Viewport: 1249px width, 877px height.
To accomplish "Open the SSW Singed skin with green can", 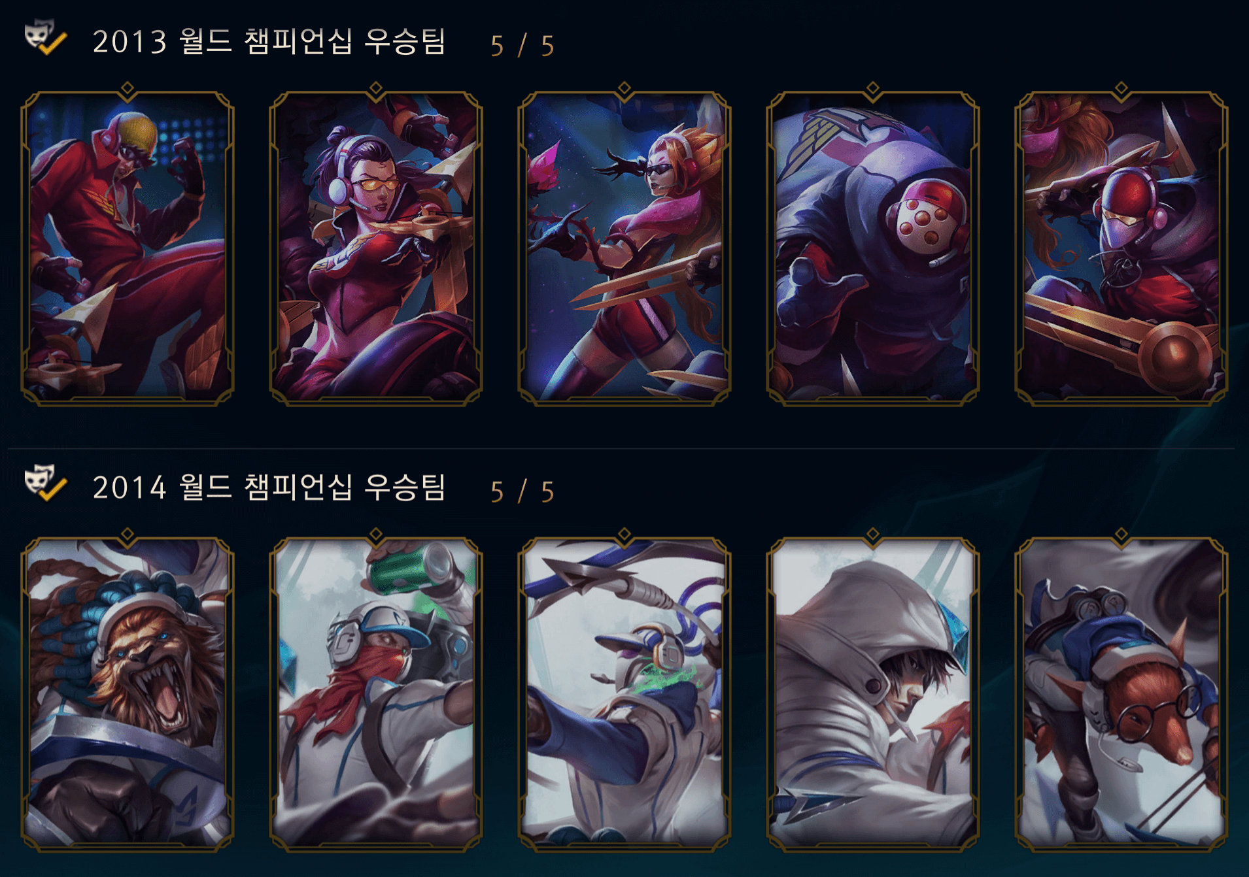I will click(376, 694).
